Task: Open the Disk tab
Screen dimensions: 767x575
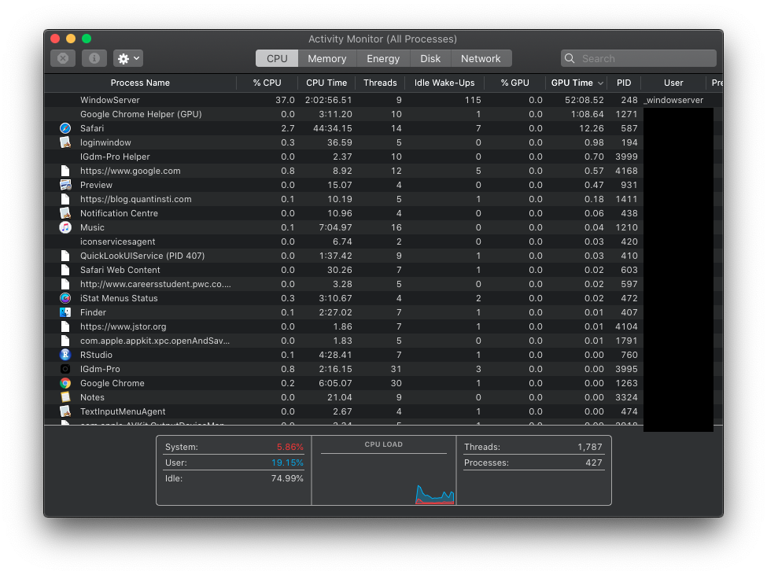Action: click(x=430, y=58)
